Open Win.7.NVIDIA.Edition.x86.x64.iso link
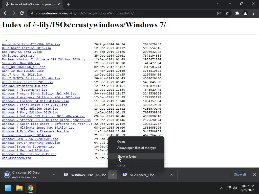The image size is (259, 194). (x=31, y=78)
